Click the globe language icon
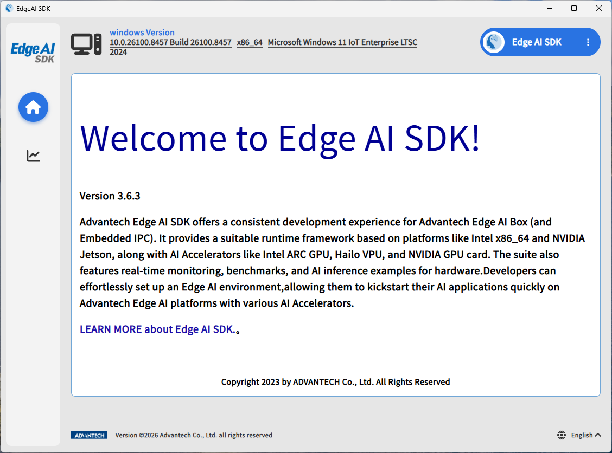 [561, 435]
